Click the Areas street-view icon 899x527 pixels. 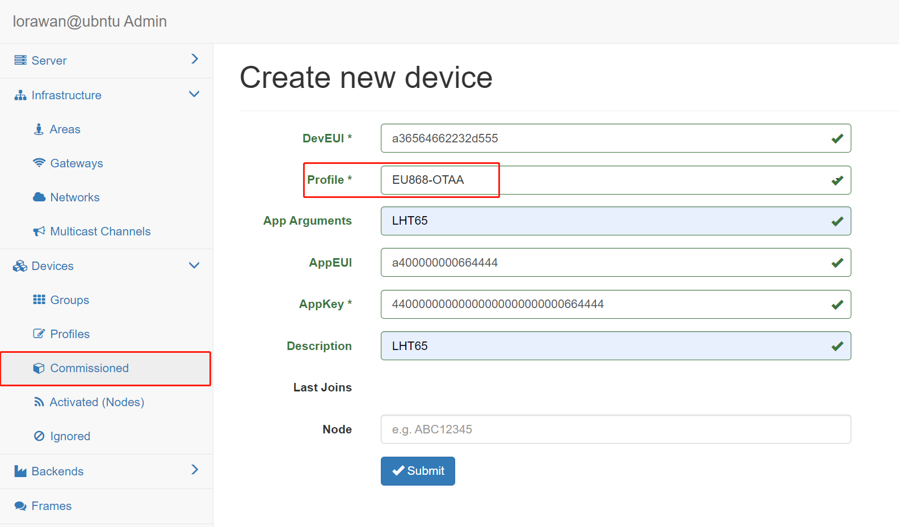click(x=39, y=129)
